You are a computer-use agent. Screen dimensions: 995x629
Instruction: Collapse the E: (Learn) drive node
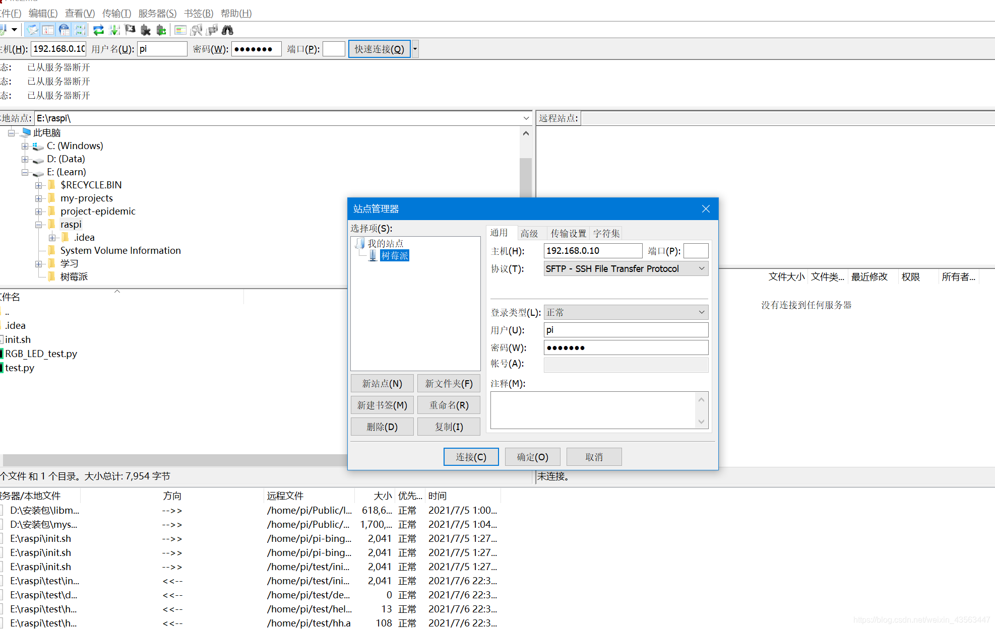coord(25,172)
